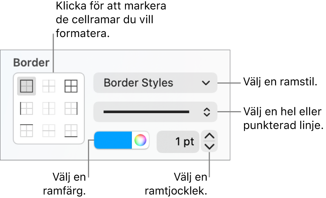This screenshot has height=198, width=326.
Task: Decrease border thickness with down arrow
Action: [x=209, y=147]
